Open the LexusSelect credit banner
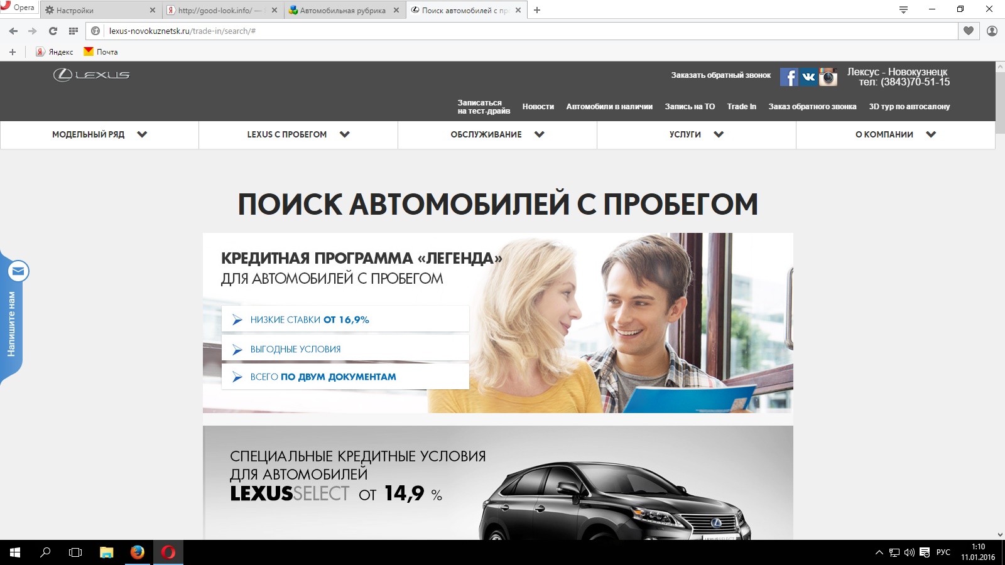This screenshot has height=565, width=1005. click(x=498, y=483)
